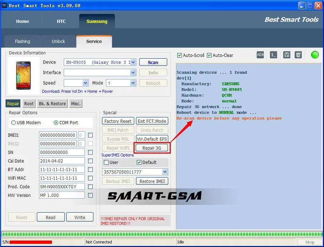
Task: Select the Repair section tab
Action: [13, 103]
